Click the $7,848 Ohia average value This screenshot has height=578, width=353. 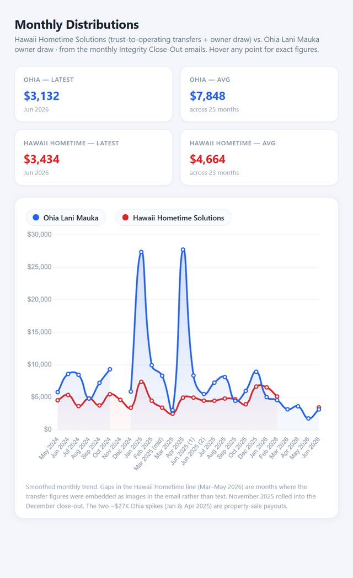pyautogui.click(x=207, y=96)
